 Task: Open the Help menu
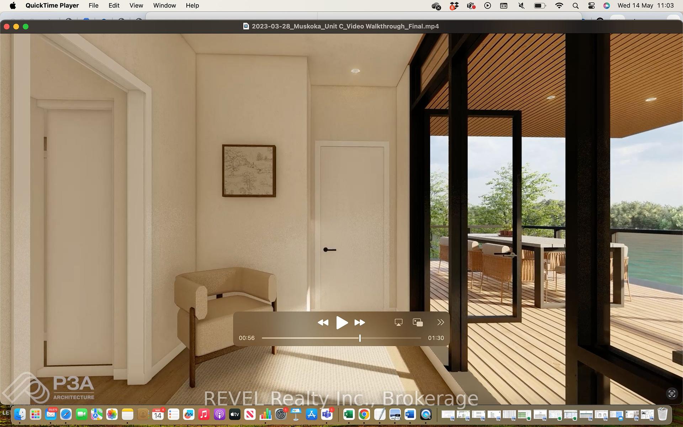192,5
